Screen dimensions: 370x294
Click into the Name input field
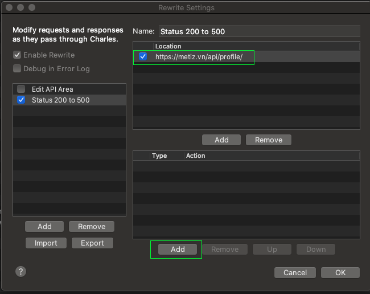pyautogui.click(x=260, y=31)
